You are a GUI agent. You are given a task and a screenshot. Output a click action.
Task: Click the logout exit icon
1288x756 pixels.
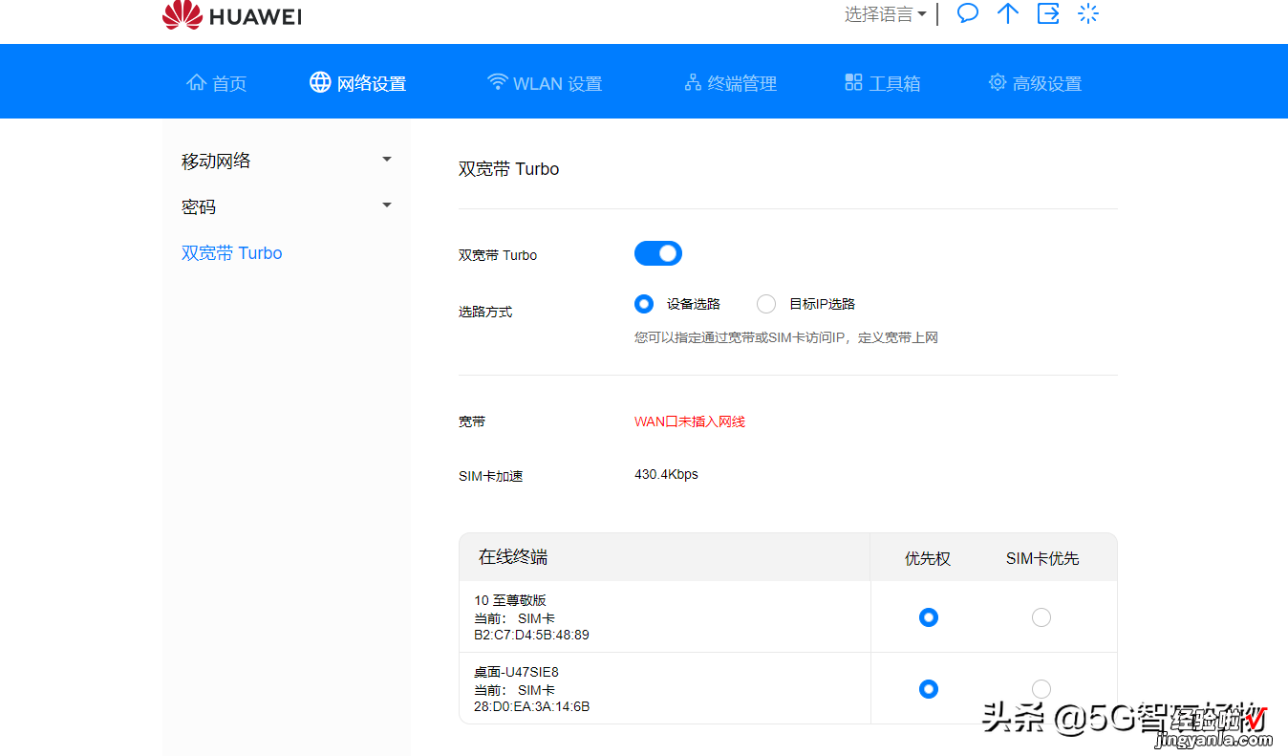1048,13
